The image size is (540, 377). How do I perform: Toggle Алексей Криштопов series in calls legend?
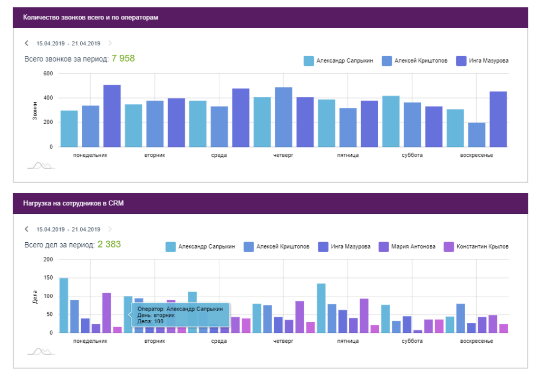tap(414, 61)
